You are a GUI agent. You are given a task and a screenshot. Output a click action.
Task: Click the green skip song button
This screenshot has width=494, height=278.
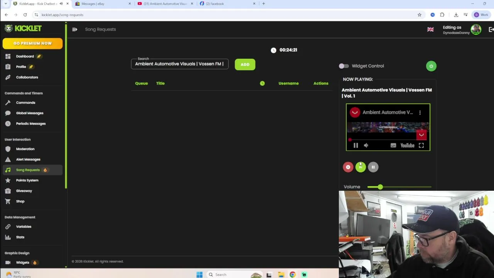(x=360, y=167)
